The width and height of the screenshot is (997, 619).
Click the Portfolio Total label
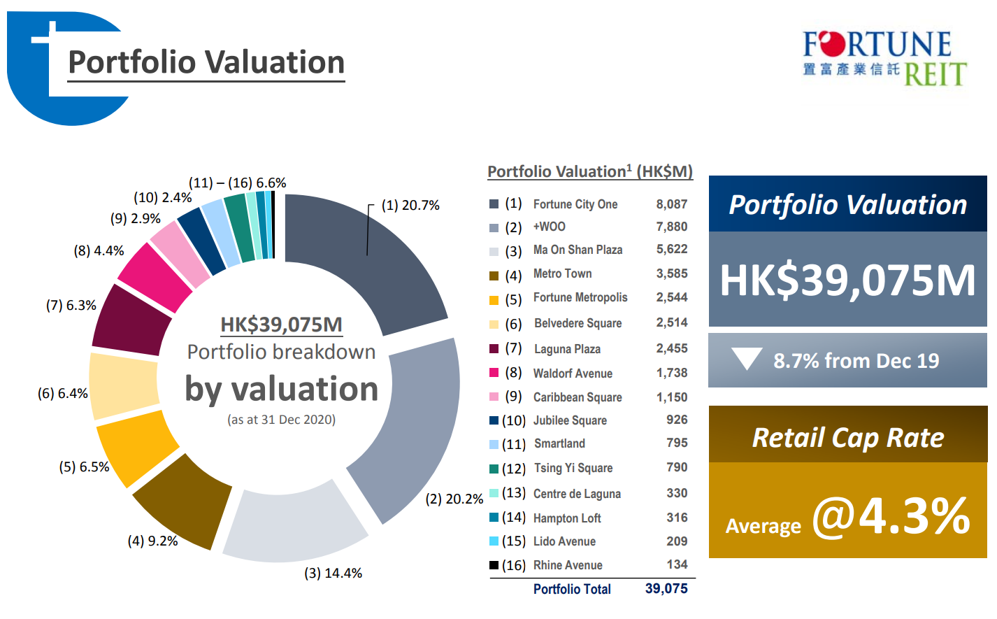572,590
